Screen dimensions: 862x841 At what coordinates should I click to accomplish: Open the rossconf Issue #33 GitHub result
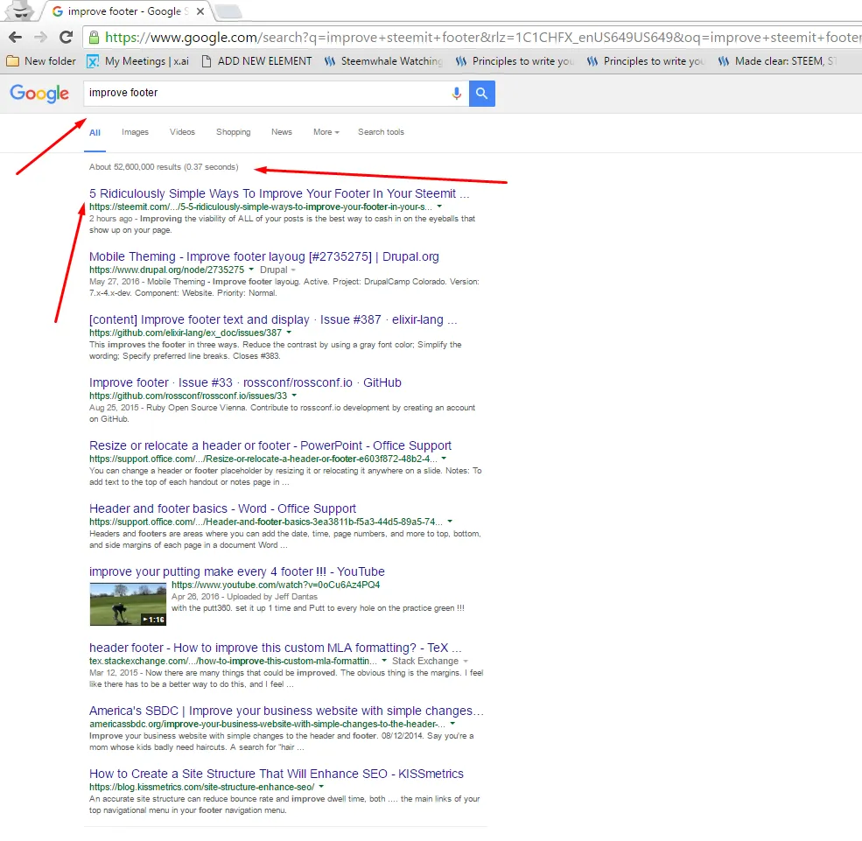pyautogui.click(x=245, y=382)
